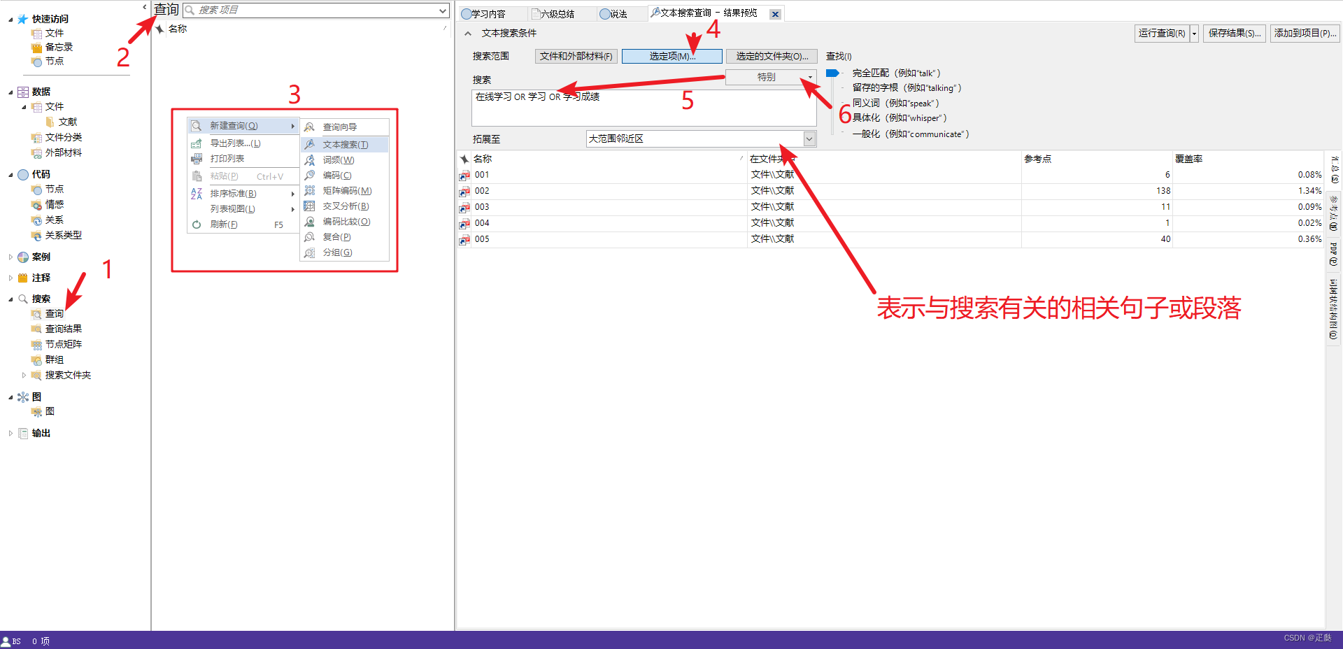1343x649 pixels.
Task: Click the 文件和外部材料(F) scope button
Action: (576, 57)
